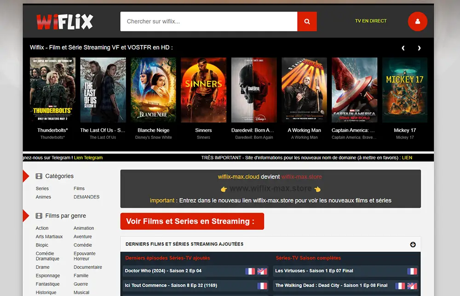Advance carousel with next arrow
Viewport: 460px width, 296px height.
[419, 48]
